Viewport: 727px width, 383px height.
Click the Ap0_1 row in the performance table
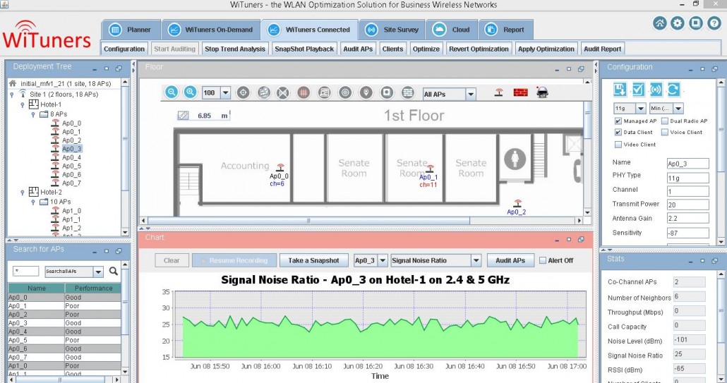(x=64, y=305)
